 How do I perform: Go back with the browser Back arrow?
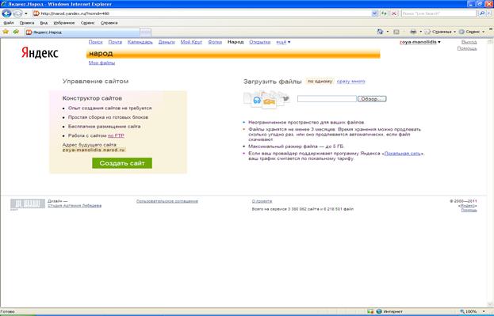click(x=6, y=13)
